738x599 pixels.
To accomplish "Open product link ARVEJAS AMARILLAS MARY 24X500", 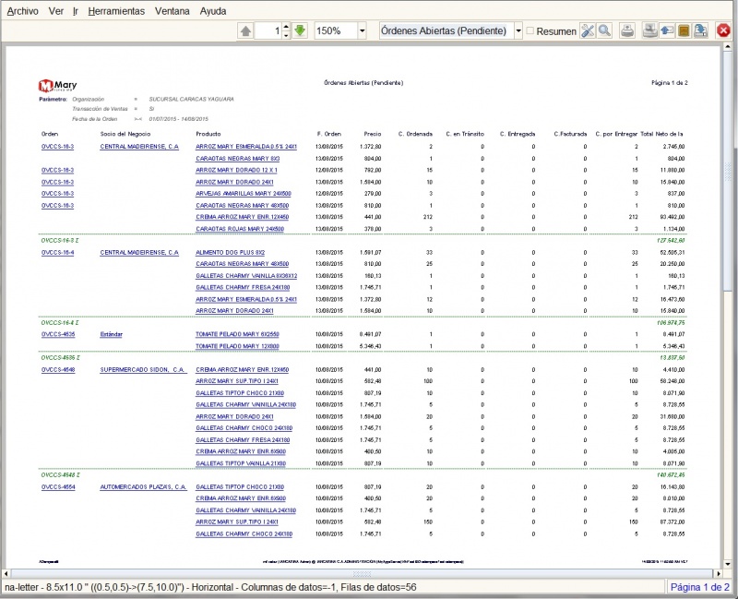I will click(244, 194).
